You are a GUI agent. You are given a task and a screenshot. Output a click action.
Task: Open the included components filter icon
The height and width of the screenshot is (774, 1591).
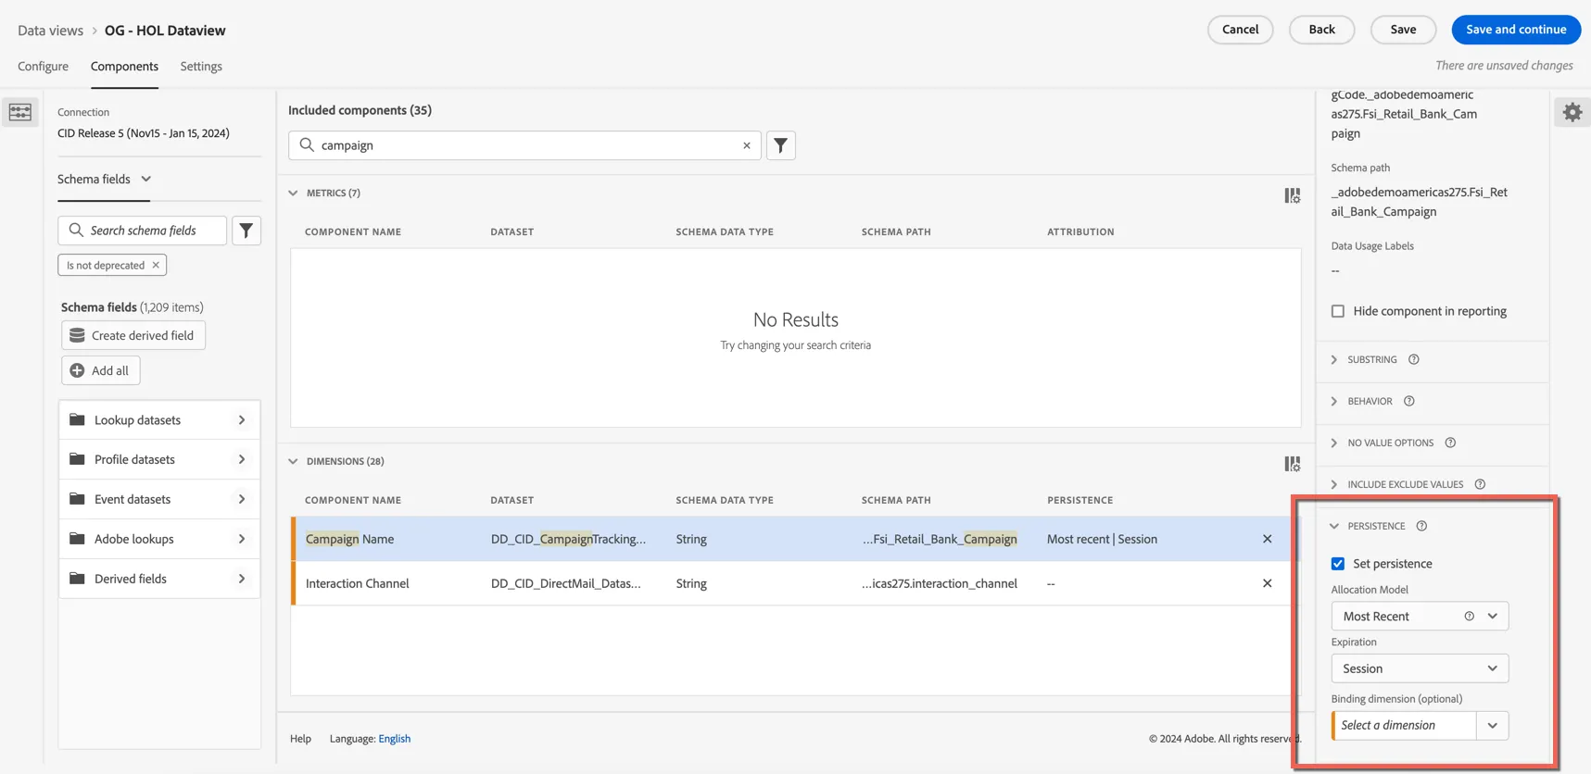click(x=781, y=145)
